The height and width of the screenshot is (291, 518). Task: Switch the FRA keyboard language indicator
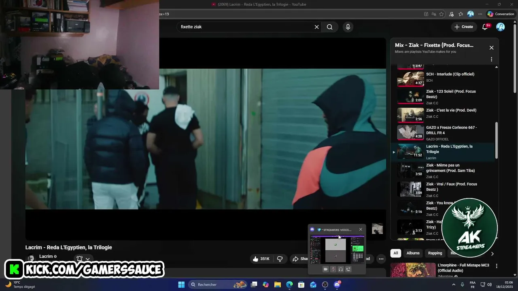pos(473,285)
